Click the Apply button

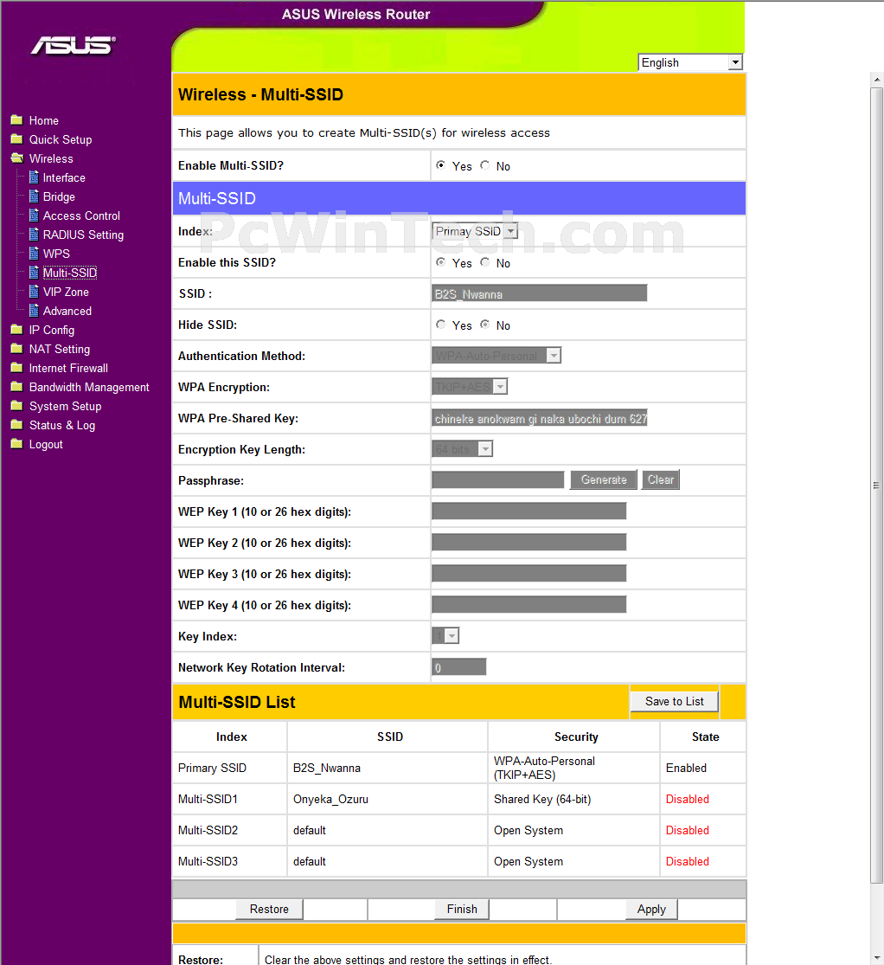click(651, 909)
